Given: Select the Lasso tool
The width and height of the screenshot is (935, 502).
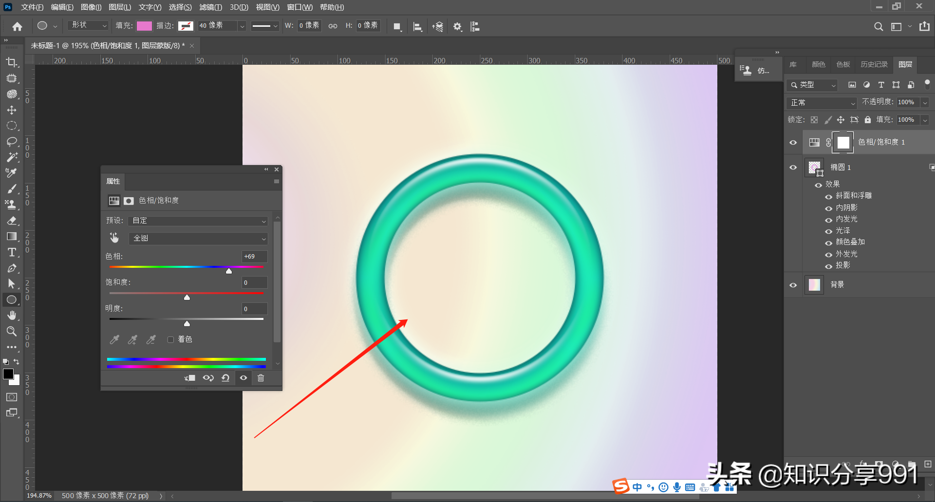Looking at the screenshot, I should (11, 142).
